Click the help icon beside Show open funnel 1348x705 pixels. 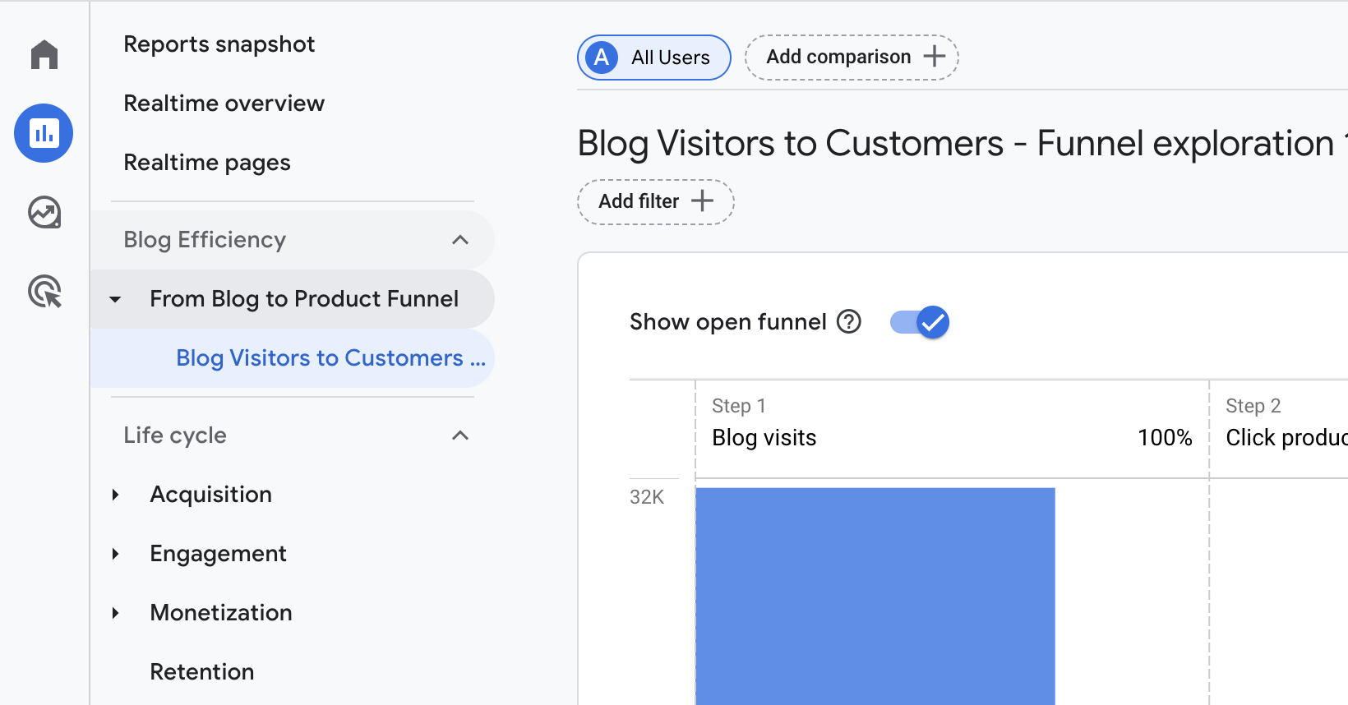(x=848, y=322)
